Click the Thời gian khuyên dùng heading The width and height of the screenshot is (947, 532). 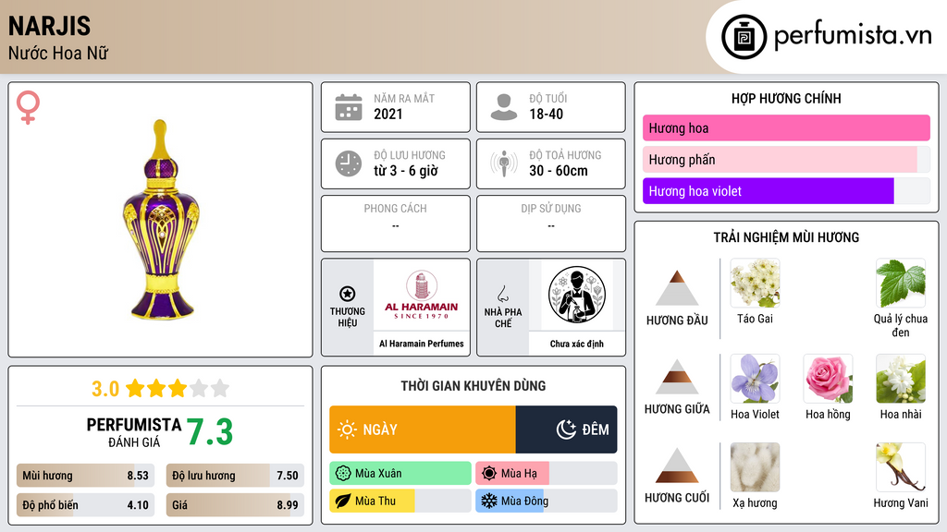coord(473,386)
